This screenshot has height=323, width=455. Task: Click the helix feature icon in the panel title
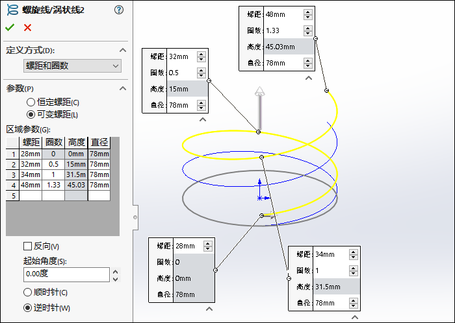(x=11, y=10)
